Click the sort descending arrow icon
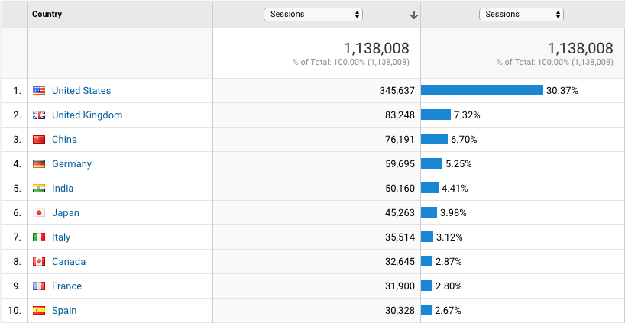This screenshot has height=323, width=625. [x=413, y=15]
